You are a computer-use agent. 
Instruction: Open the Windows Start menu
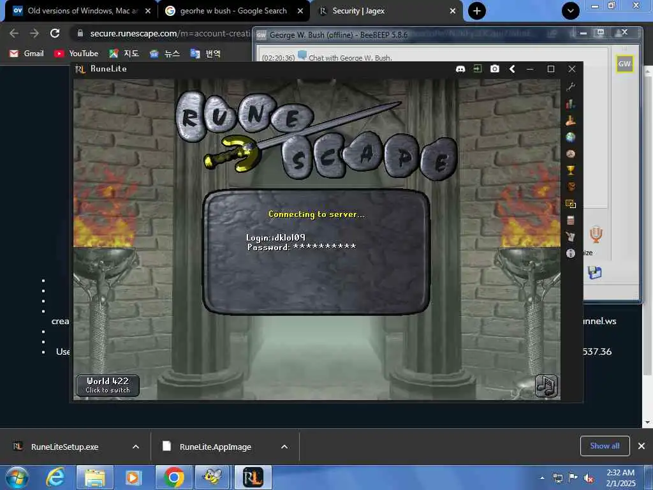(16, 477)
